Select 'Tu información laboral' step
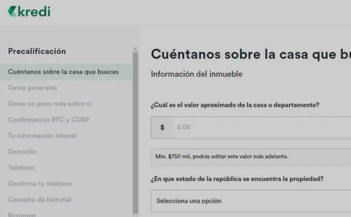 [x=42, y=136]
